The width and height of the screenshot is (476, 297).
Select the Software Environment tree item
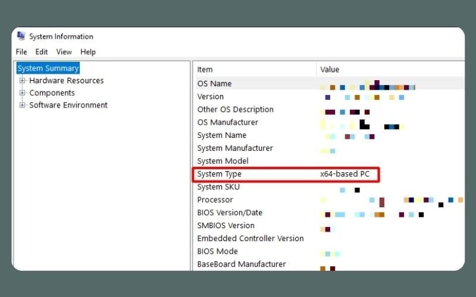pos(68,105)
